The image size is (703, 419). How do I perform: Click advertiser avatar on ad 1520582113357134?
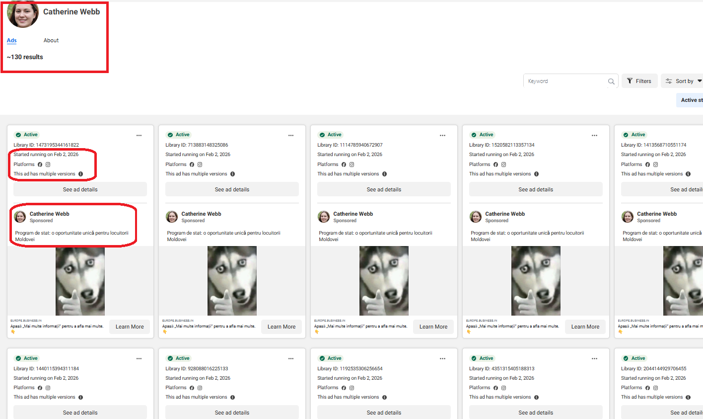pos(476,217)
